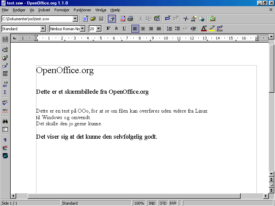Decrease indent icon

(185, 28)
